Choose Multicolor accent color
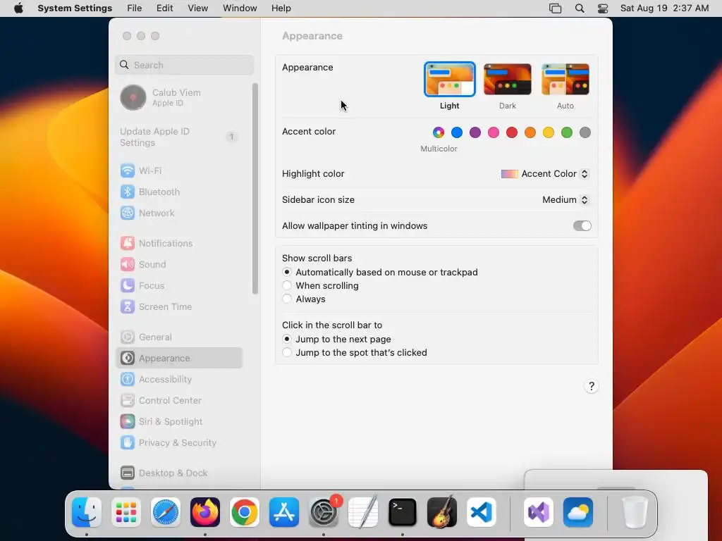722x541 pixels. pos(439,132)
